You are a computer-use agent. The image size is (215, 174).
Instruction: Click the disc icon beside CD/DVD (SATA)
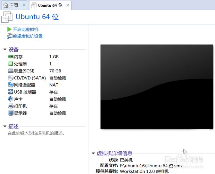(x=11, y=78)
